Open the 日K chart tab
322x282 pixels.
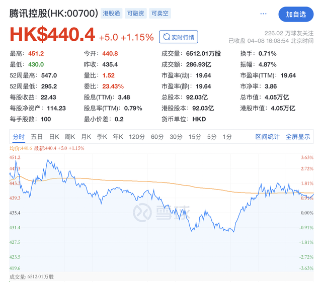(x=54, y=137)
